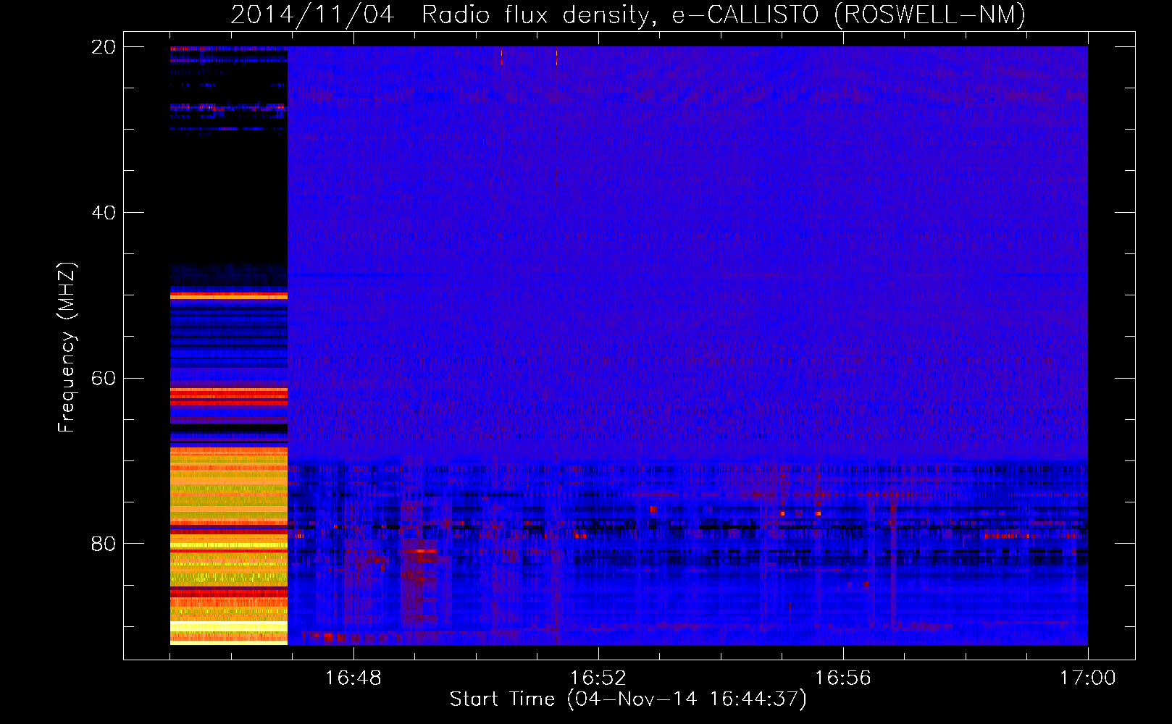
Task: Click the 'Frequency (MHZ)' axis label
Action: [x=67, y=348]
